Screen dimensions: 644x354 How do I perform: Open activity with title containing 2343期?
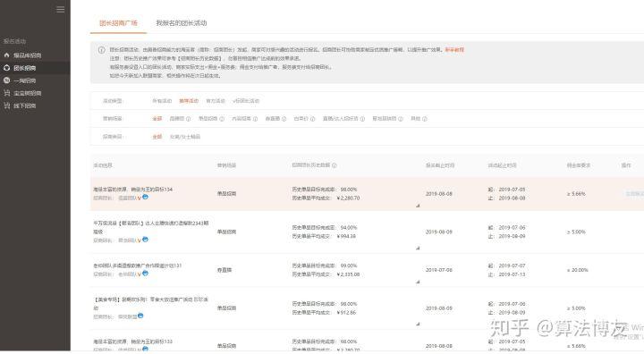coord(151,227)
